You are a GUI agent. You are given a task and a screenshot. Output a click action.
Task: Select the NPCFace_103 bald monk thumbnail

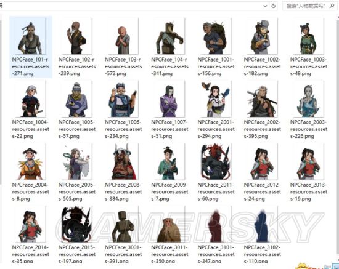[x=123, y=36]
